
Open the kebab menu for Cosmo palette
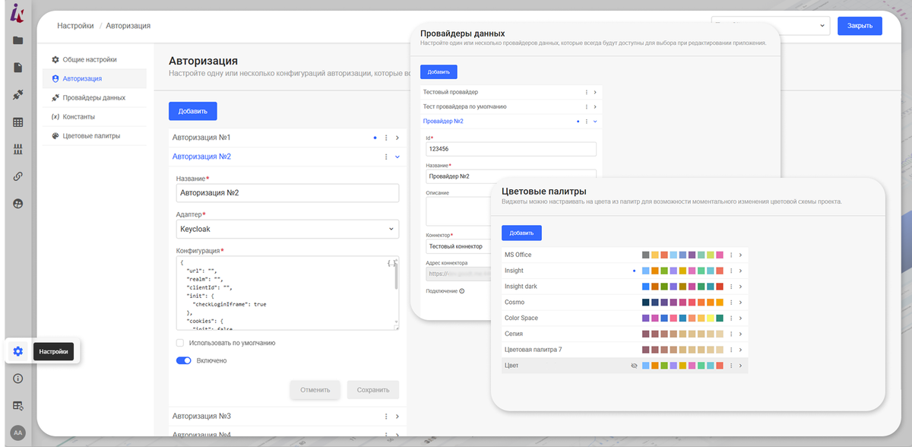coord(731,303)
